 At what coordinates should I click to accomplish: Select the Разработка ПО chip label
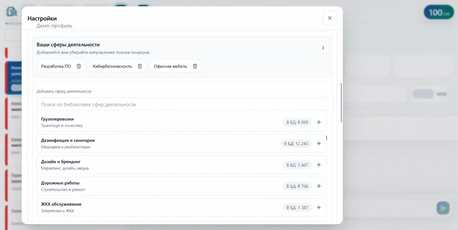pyautogui.click(x=56, y=66)
